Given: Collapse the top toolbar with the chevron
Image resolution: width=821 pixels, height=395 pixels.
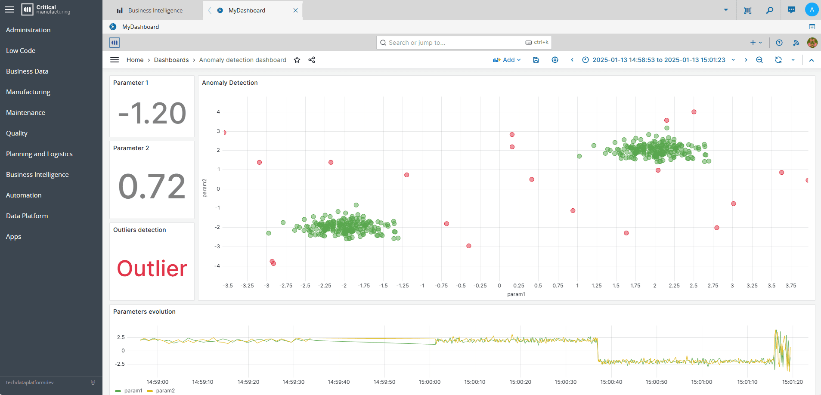Looking at the screenshot, I should click(x=812, y=60).
